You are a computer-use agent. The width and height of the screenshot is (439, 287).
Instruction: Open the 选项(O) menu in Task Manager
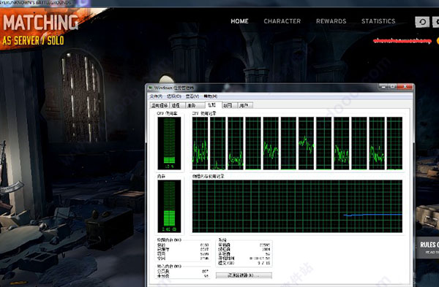tap(174, 96)
